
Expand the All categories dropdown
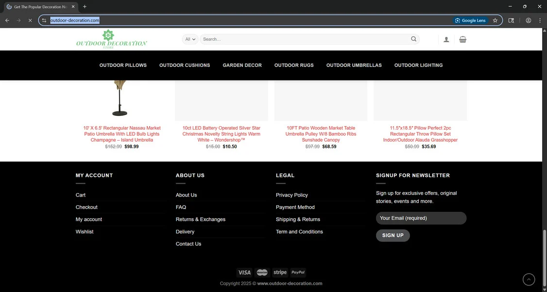(190, 39)
